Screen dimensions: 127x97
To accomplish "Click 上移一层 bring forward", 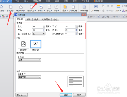I will pyautogui.click(x=108, y=6).
